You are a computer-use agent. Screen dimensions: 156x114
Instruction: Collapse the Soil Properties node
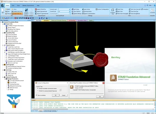(x=3, y=65)
